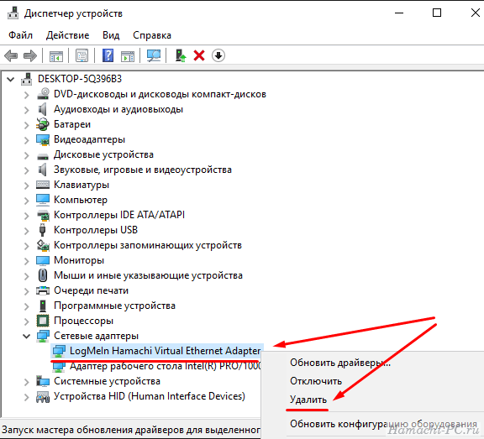Click the Очереди печати printer icon
This screenshot has height=439, width=484.
point(43,290)
